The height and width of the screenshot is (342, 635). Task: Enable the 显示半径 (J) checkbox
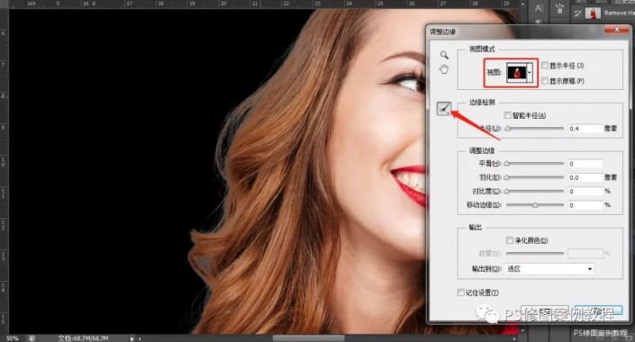tap(545, 65)
